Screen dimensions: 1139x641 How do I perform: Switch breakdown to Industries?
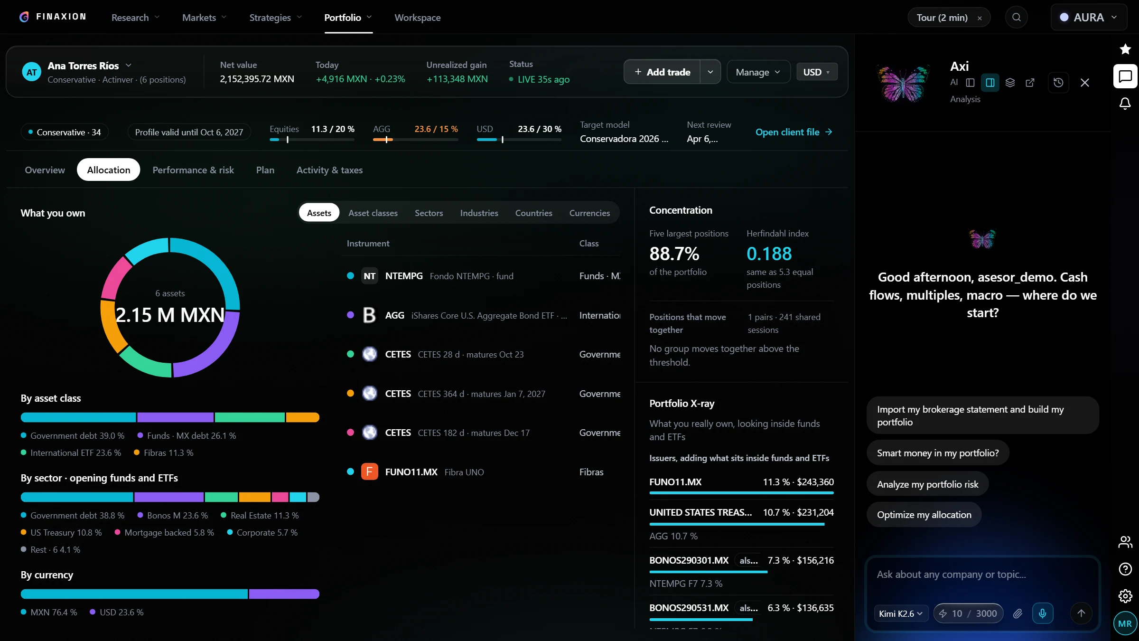click(479, 213)
